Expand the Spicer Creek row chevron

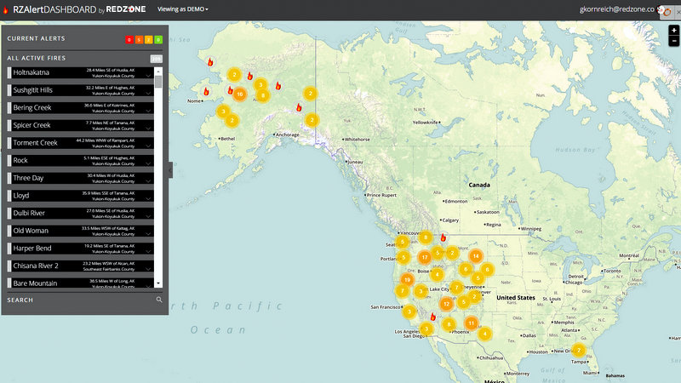click(x=148, y=129)
